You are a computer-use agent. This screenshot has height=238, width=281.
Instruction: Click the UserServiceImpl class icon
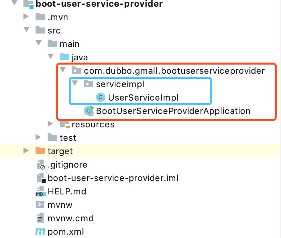101,97
